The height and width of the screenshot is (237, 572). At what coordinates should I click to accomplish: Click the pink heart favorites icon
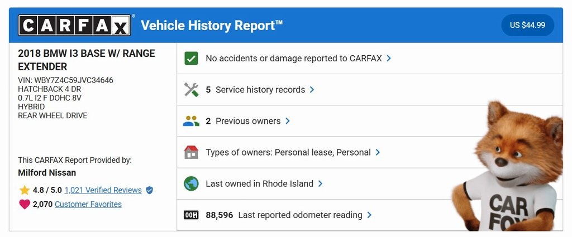coord(25,204)
